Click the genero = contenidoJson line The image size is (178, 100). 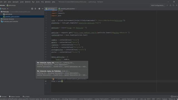[65, 42]
